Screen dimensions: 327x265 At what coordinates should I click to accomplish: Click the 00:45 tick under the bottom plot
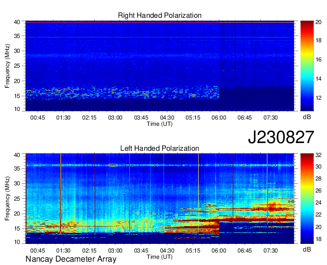[38, 251]
